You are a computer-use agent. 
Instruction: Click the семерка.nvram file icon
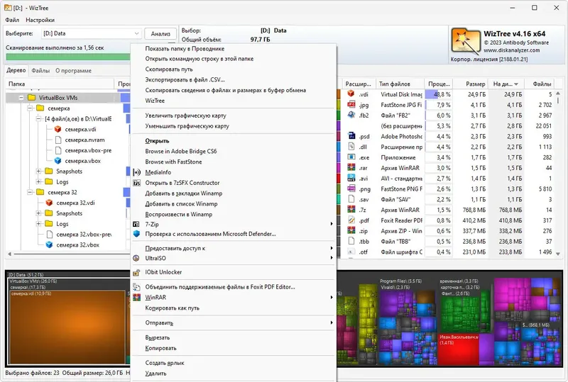point(58,140)
